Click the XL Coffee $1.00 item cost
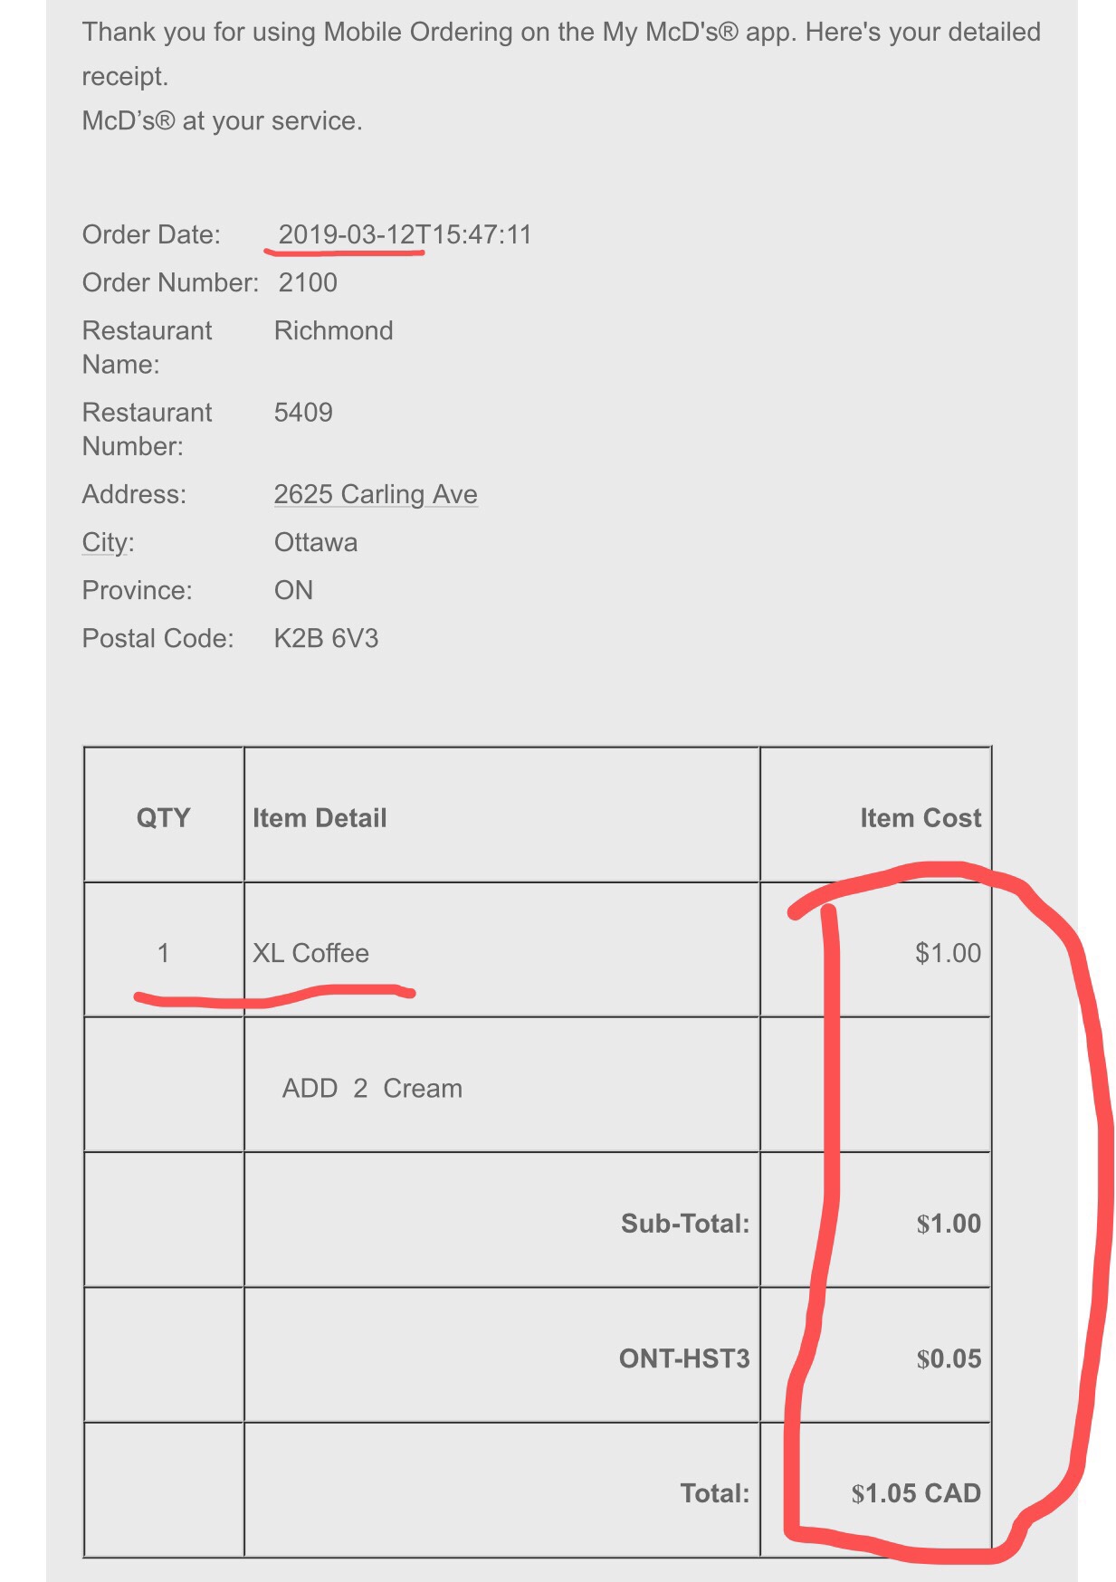 click(948, 953)
